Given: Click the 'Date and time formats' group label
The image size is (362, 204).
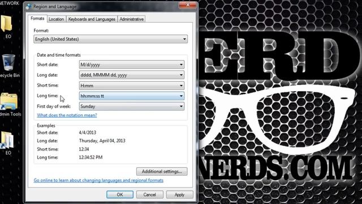Looking at the screenshot, I should (59, 55).
